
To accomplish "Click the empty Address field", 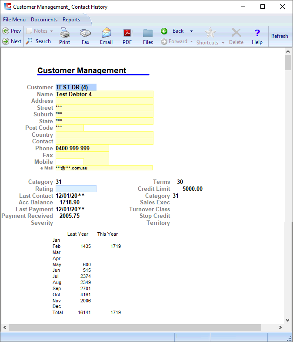I will pyautogui.click(x=104, y=101).
